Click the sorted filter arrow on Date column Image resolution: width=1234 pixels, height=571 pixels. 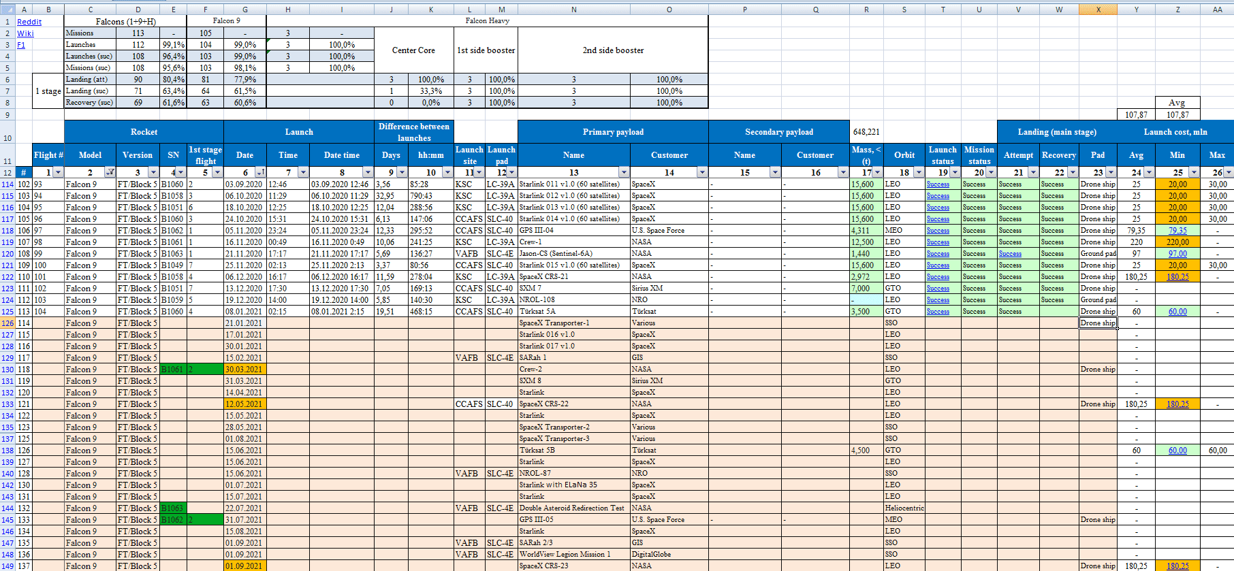259,173
